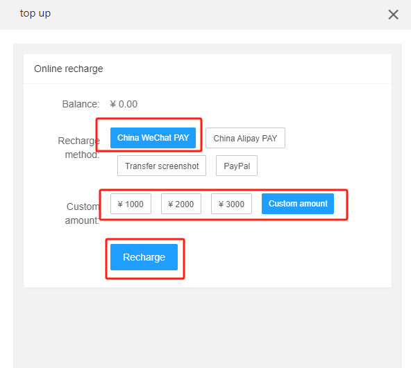Choose the ¥ 1000 amount
Screen dimensions: 411x368
point(131,204)
